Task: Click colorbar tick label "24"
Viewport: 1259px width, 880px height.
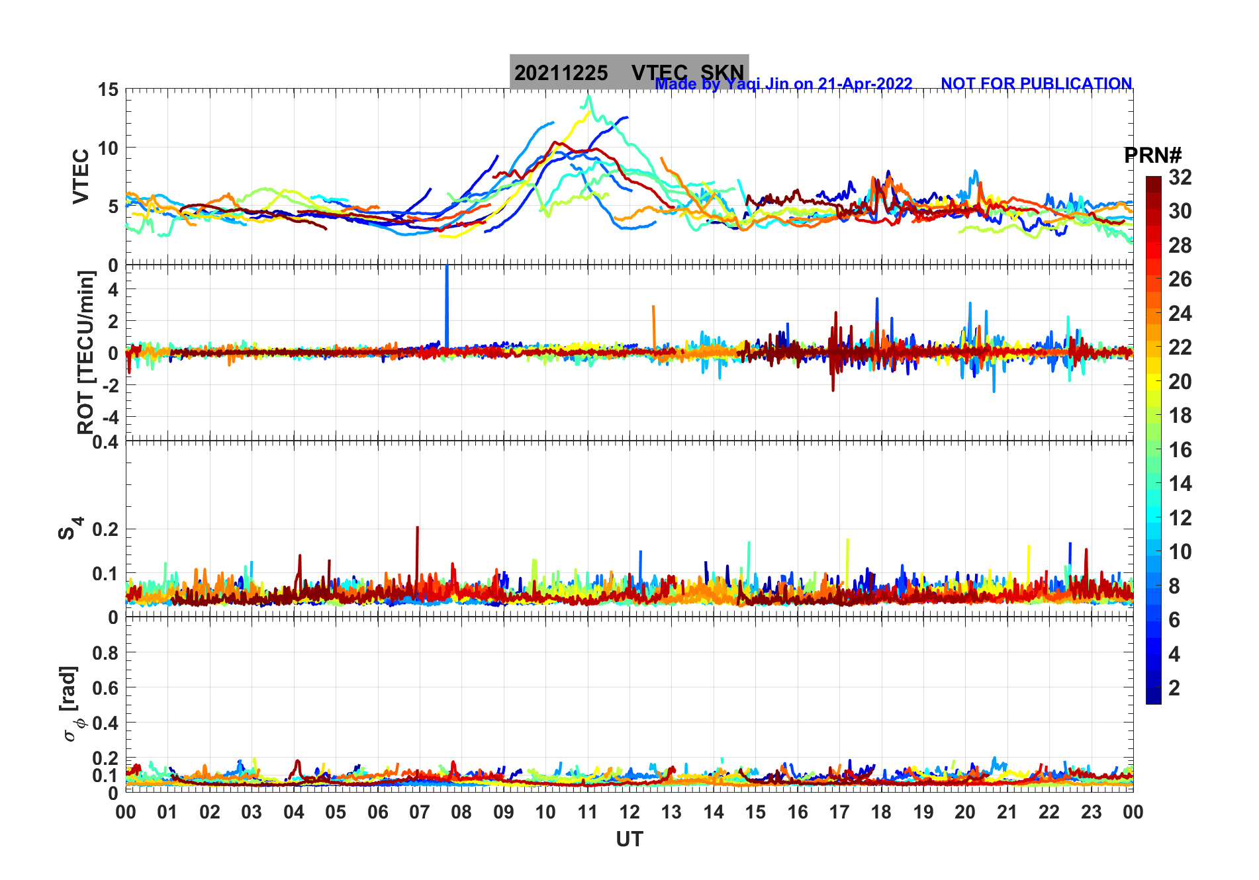Action: coord(1180,314)
